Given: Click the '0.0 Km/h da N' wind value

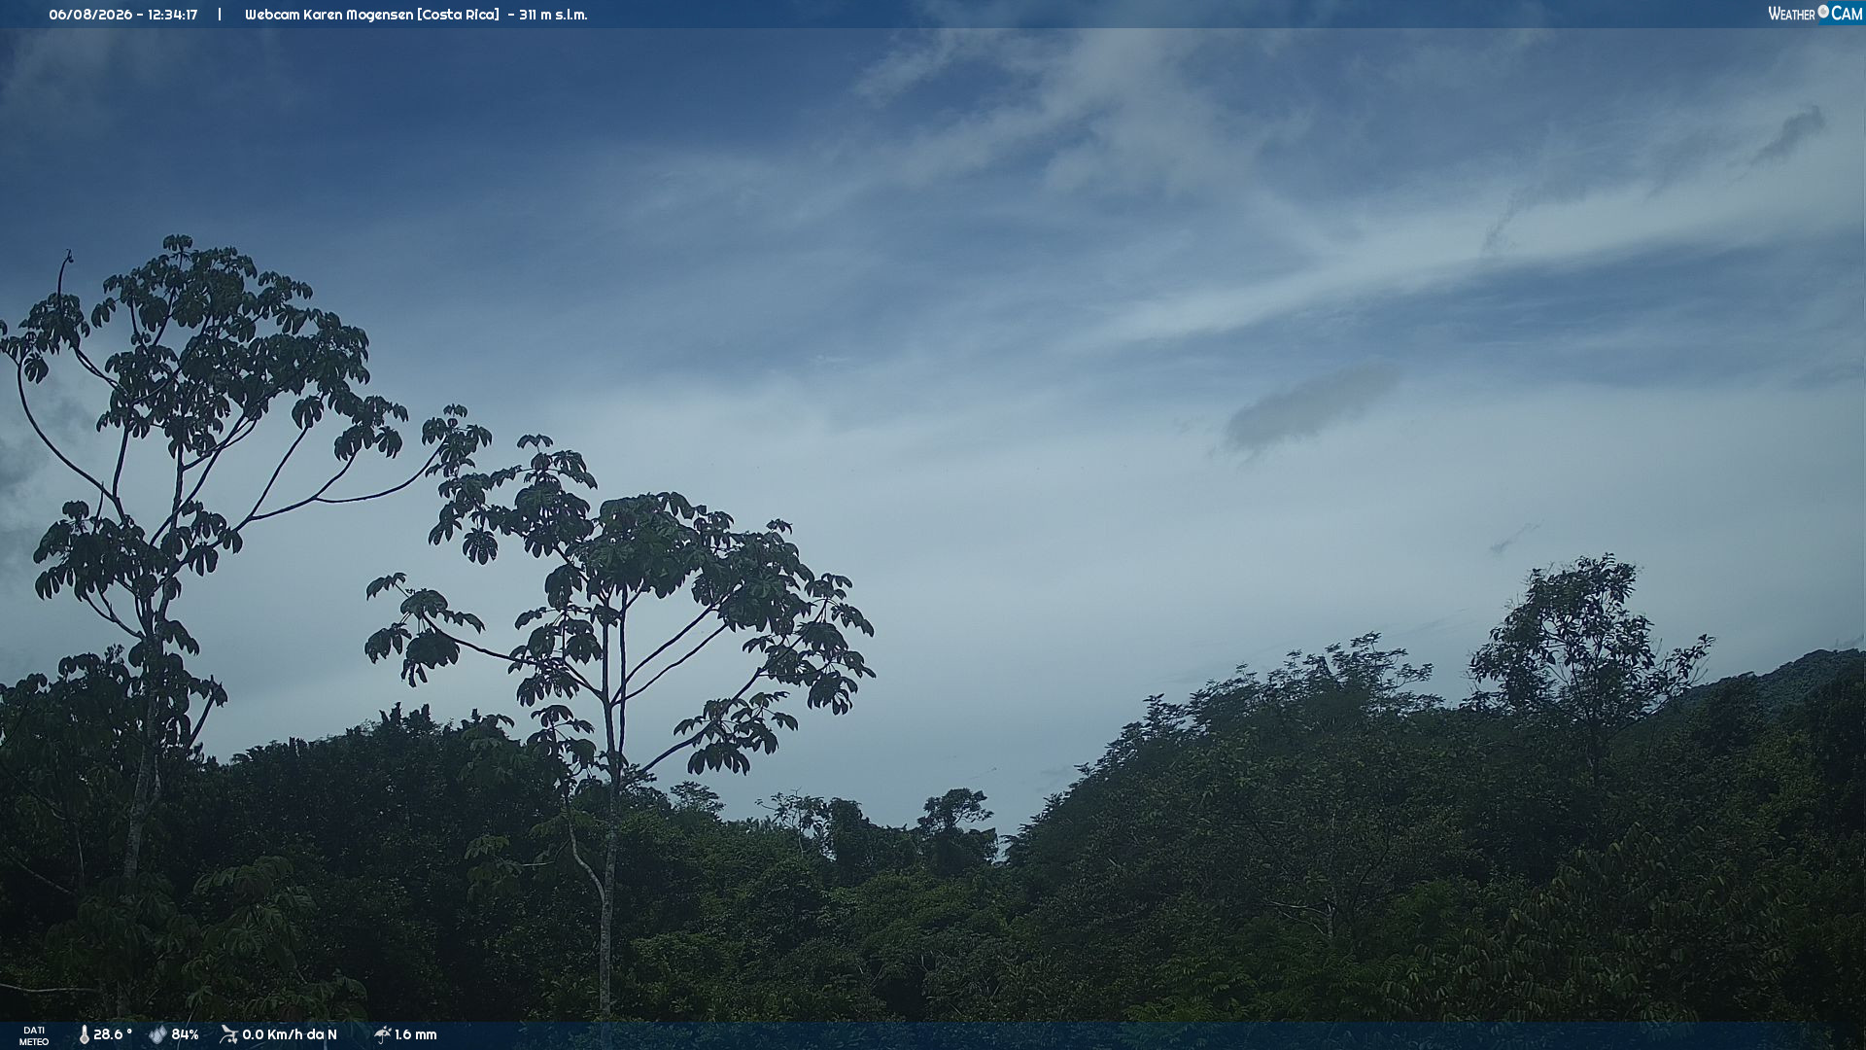Looking at the screenshot, I should point(290,1034).
